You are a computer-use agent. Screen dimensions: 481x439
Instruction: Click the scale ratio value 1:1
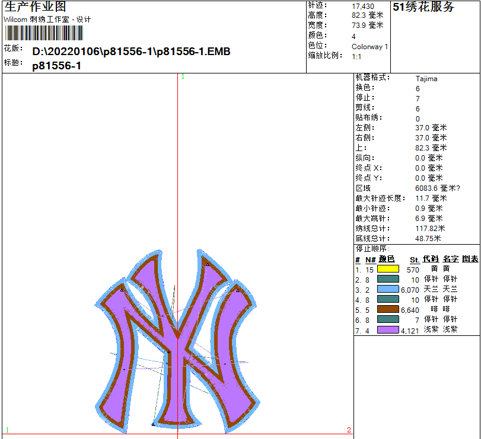[356, 57]
